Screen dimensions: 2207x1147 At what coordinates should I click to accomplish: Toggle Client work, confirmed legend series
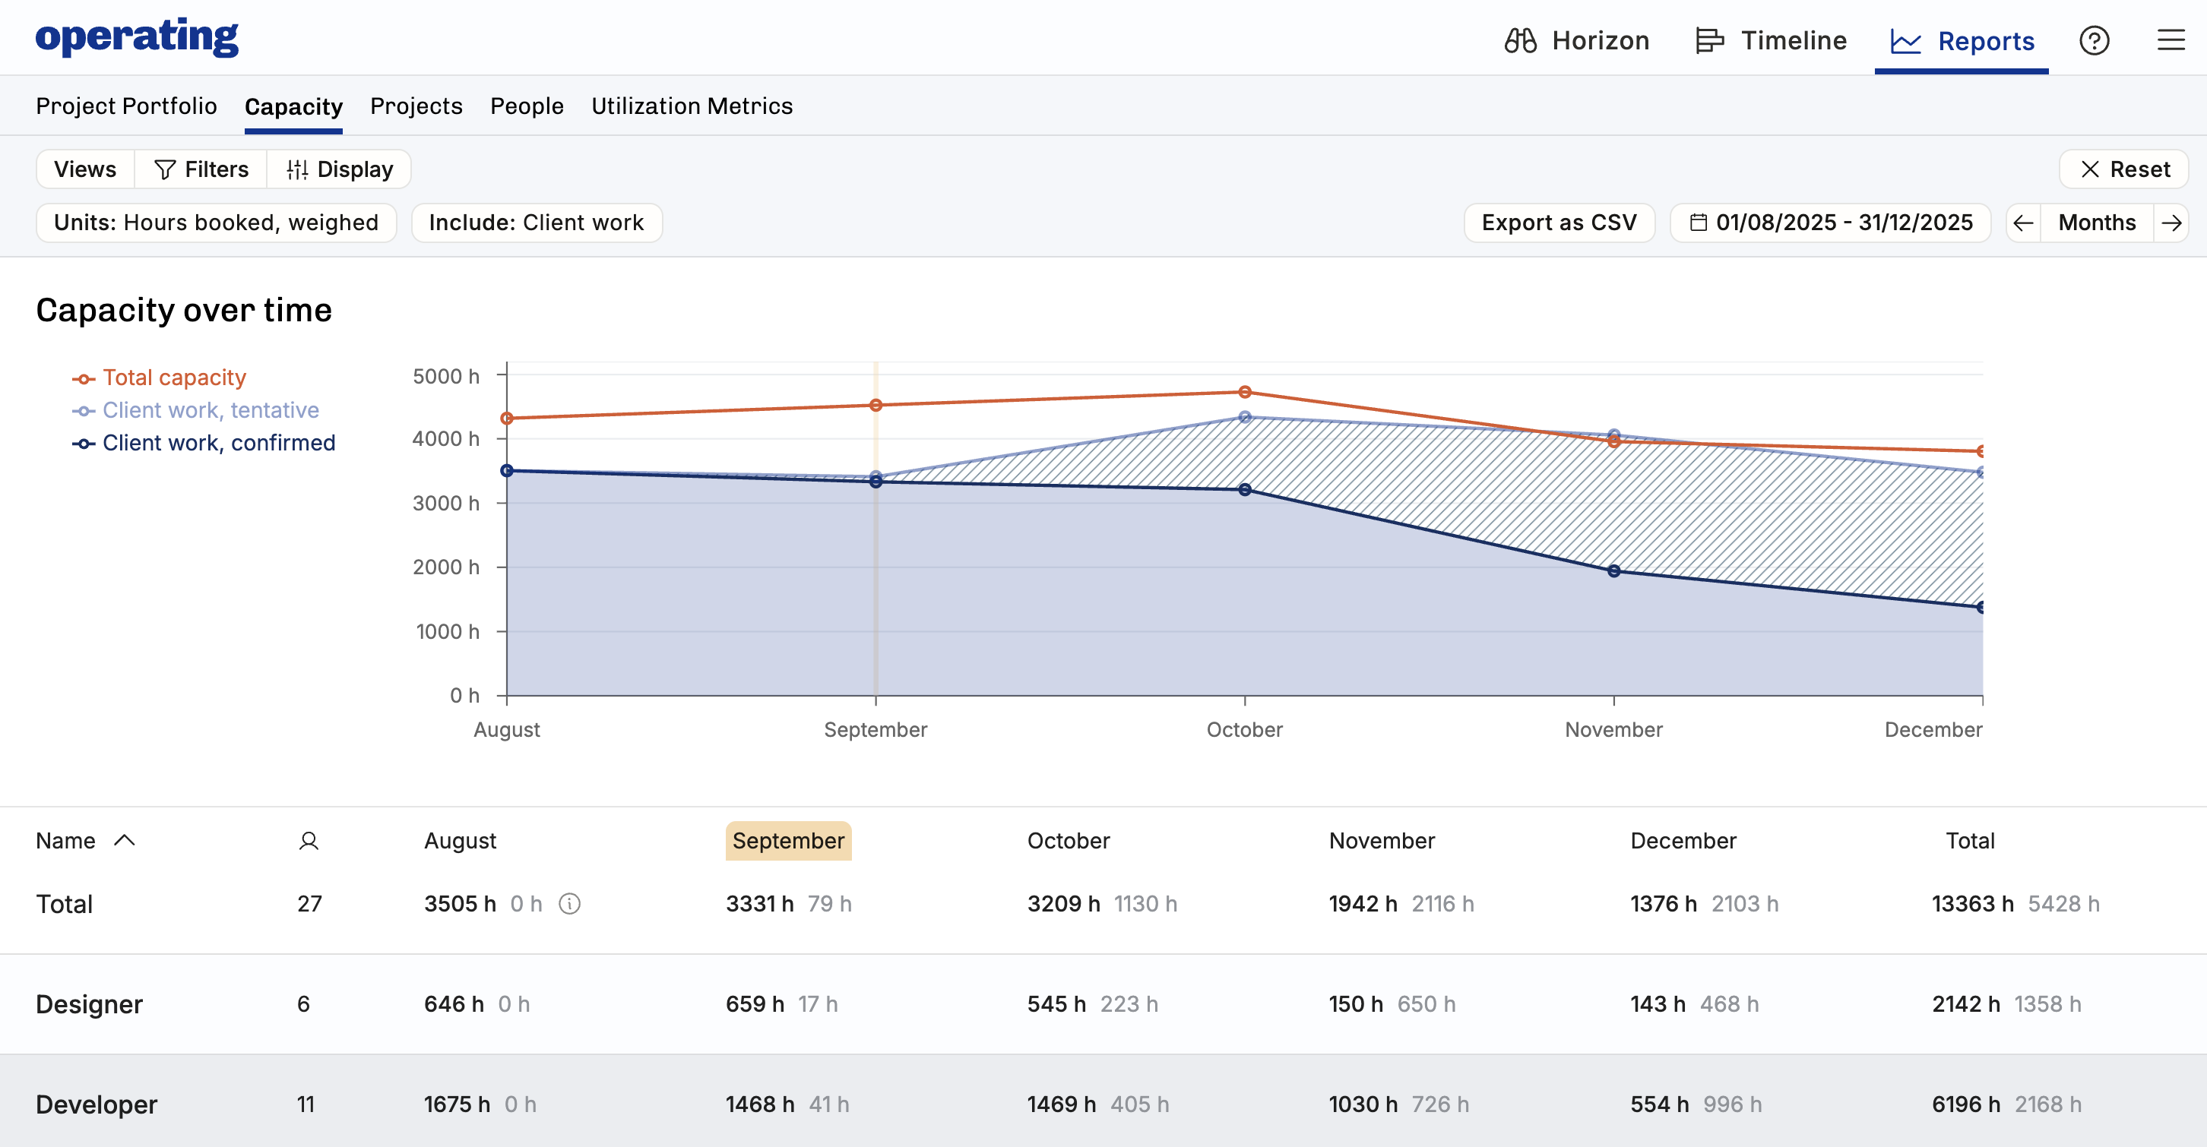204,443
